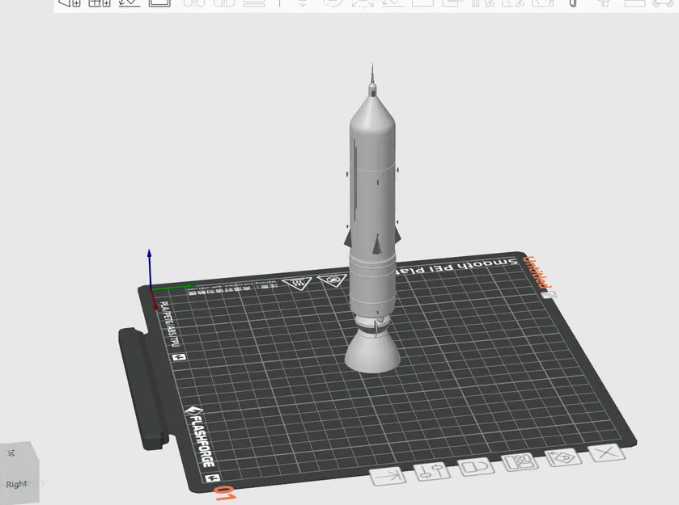
Task: Click the Add plate grid icon
Action: 100,2
